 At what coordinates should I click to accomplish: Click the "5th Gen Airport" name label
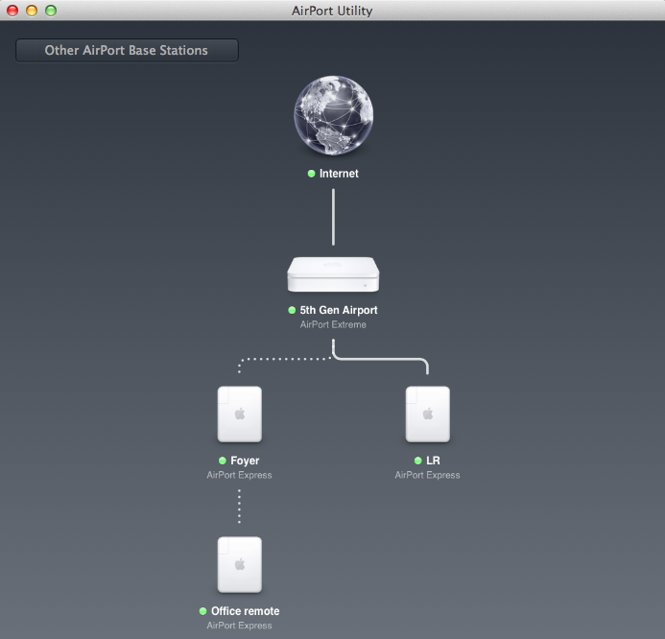click(x=339, y=310)
